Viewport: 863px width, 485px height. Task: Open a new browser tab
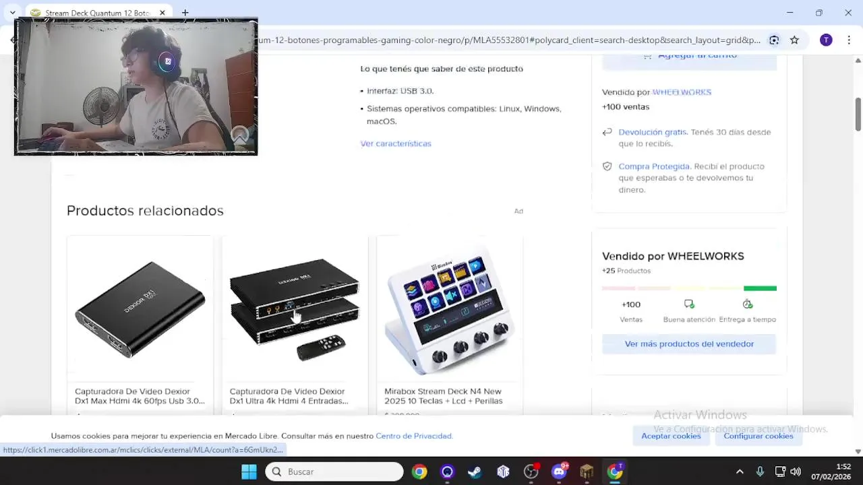pos(185,13)
